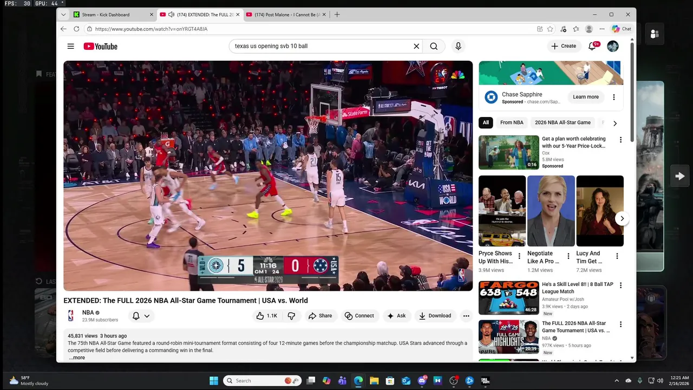Viewport: 693px width, 390px height.
Task: Open the Outlook taskbar icon
Action: [406, 381]
